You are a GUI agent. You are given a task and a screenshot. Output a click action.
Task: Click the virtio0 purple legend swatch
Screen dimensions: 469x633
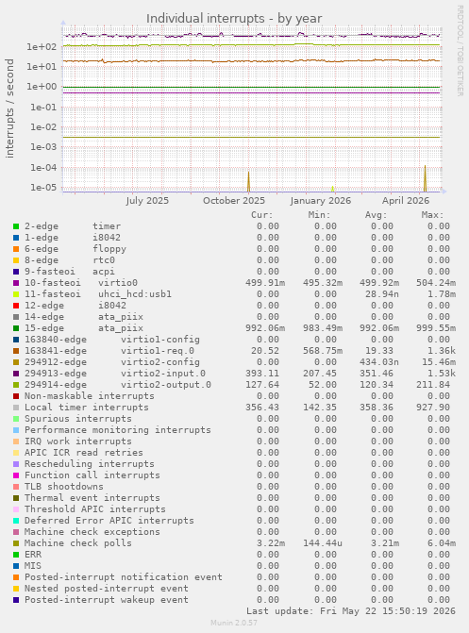click(x=16, y=283)
